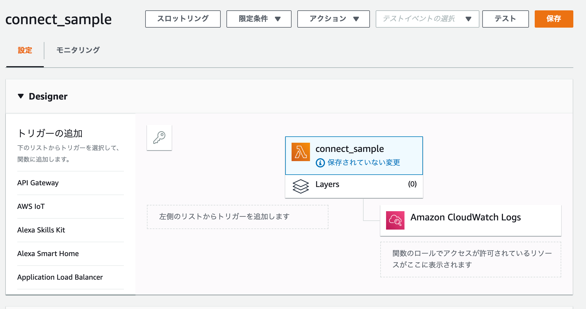The width and height of the screenshot is (586, 309).
Task: Click the orange 保存 button
Action: (554, 19)
